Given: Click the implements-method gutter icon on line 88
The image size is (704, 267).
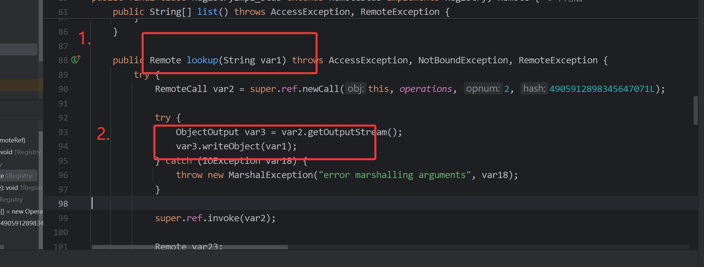Looking at the screenshot, I should (75, 59).
